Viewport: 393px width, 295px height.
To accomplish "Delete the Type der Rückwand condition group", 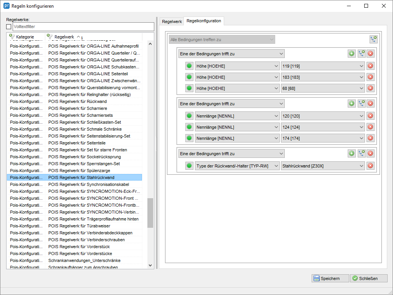I will (370, 153).
